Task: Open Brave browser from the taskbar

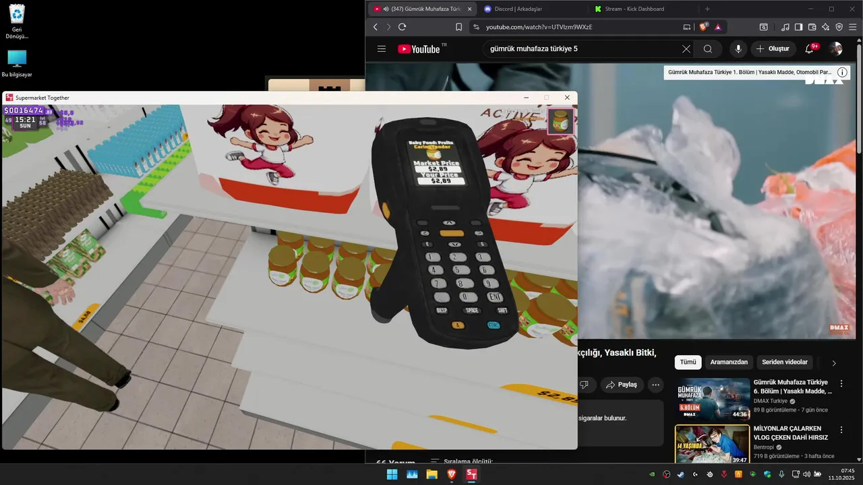Action: click(x=452, y=474)
